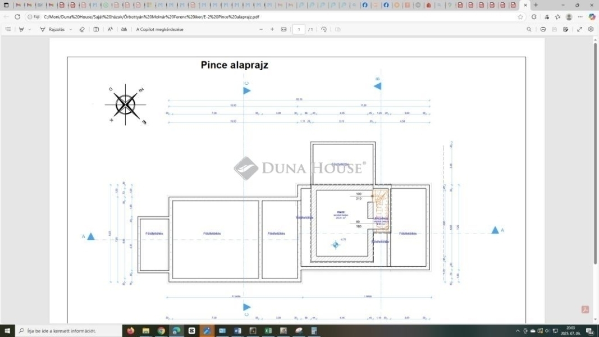Click the save as icon
The image size is (599, 337).
click(566, 29)
